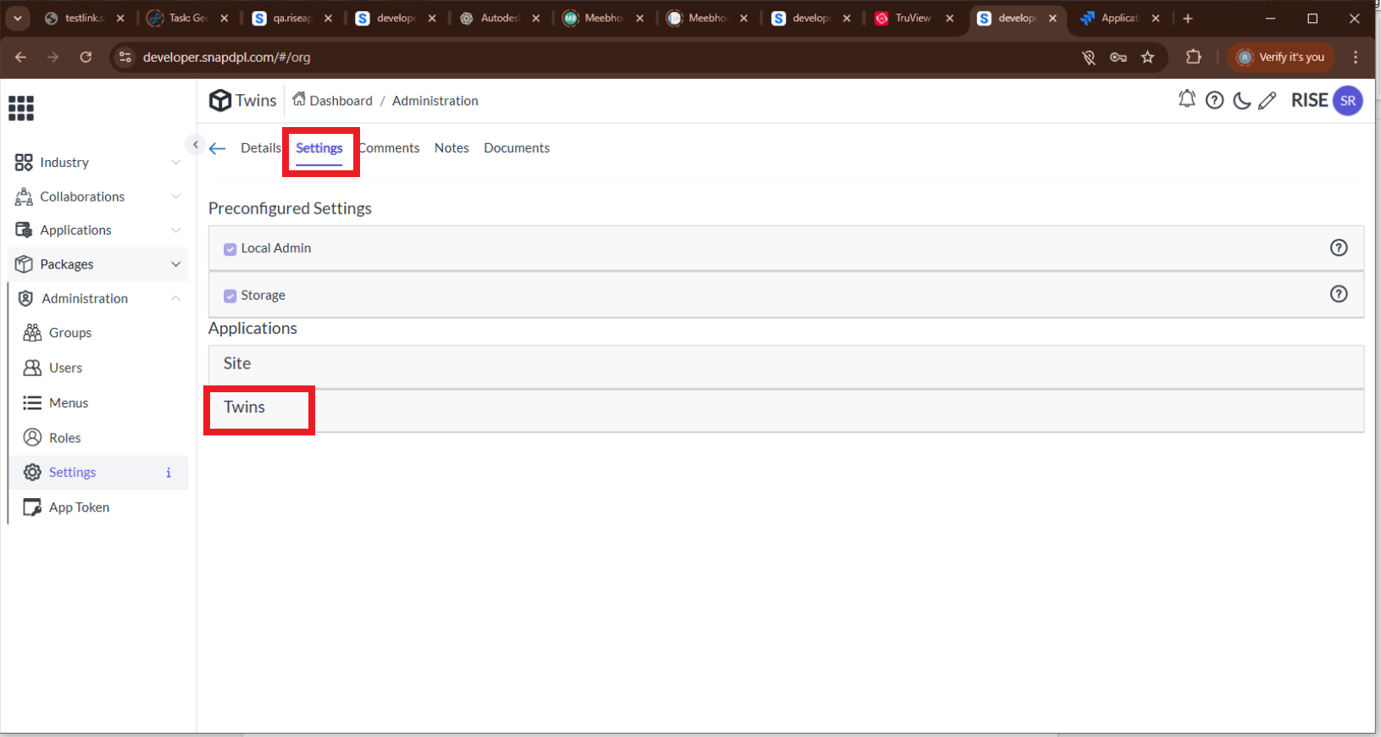Switch to the testlink browser tab
This screenshot has height=737, width=1381.
coord(84,18)
